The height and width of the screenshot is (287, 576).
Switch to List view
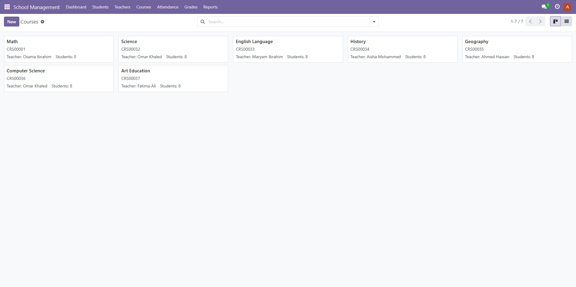tap(567, 21)
